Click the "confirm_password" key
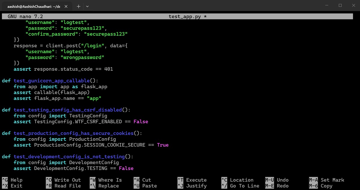 click(x=52, y=34)
